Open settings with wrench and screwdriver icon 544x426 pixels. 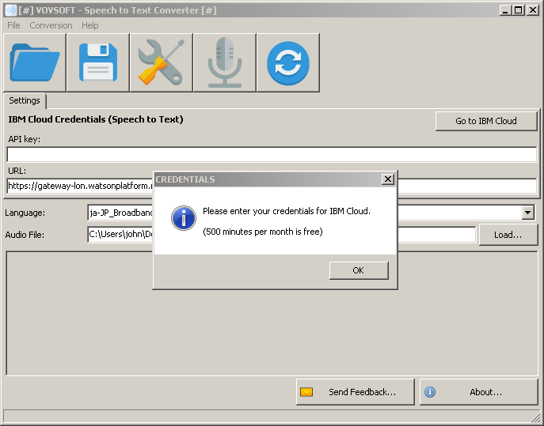tap(162, 62)
